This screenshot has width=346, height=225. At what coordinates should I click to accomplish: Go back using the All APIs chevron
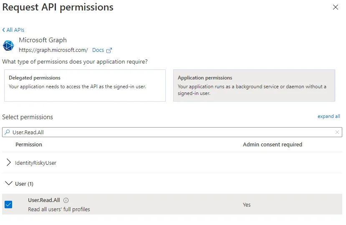tap(4, 30)
